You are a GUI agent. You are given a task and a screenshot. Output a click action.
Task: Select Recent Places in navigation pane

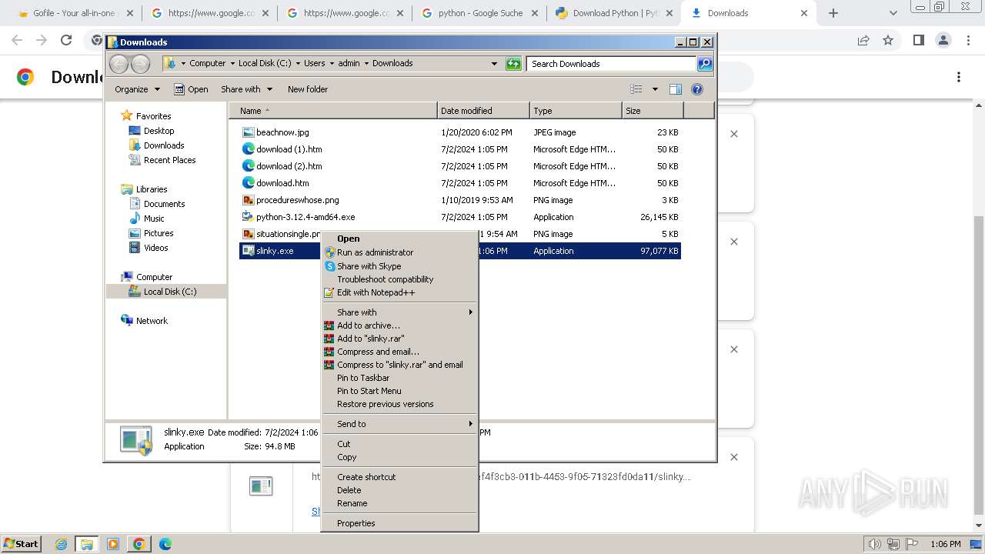pyautogui.click(x=170, y=160)
